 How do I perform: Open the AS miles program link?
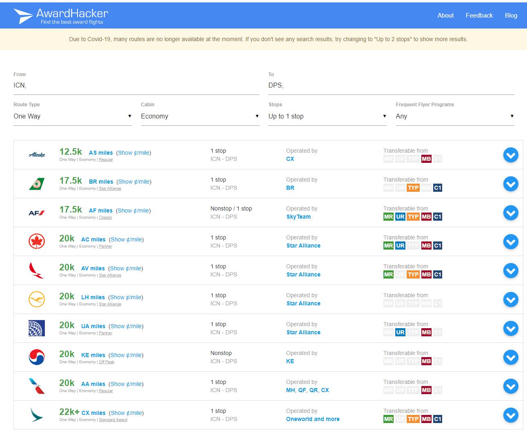(101, 153)
